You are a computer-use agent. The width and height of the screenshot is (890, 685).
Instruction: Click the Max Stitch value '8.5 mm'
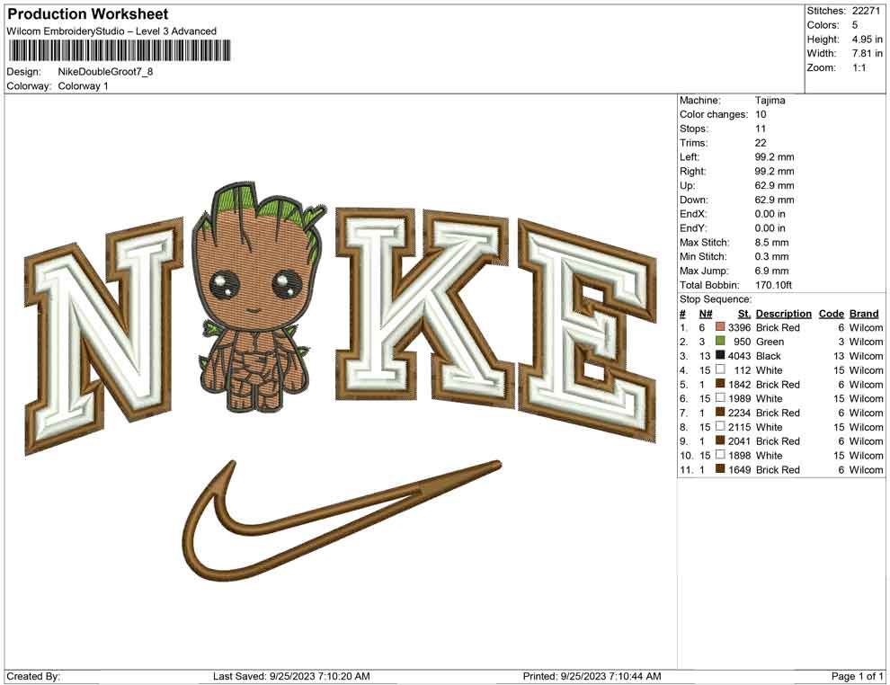[x=772, y=242]
